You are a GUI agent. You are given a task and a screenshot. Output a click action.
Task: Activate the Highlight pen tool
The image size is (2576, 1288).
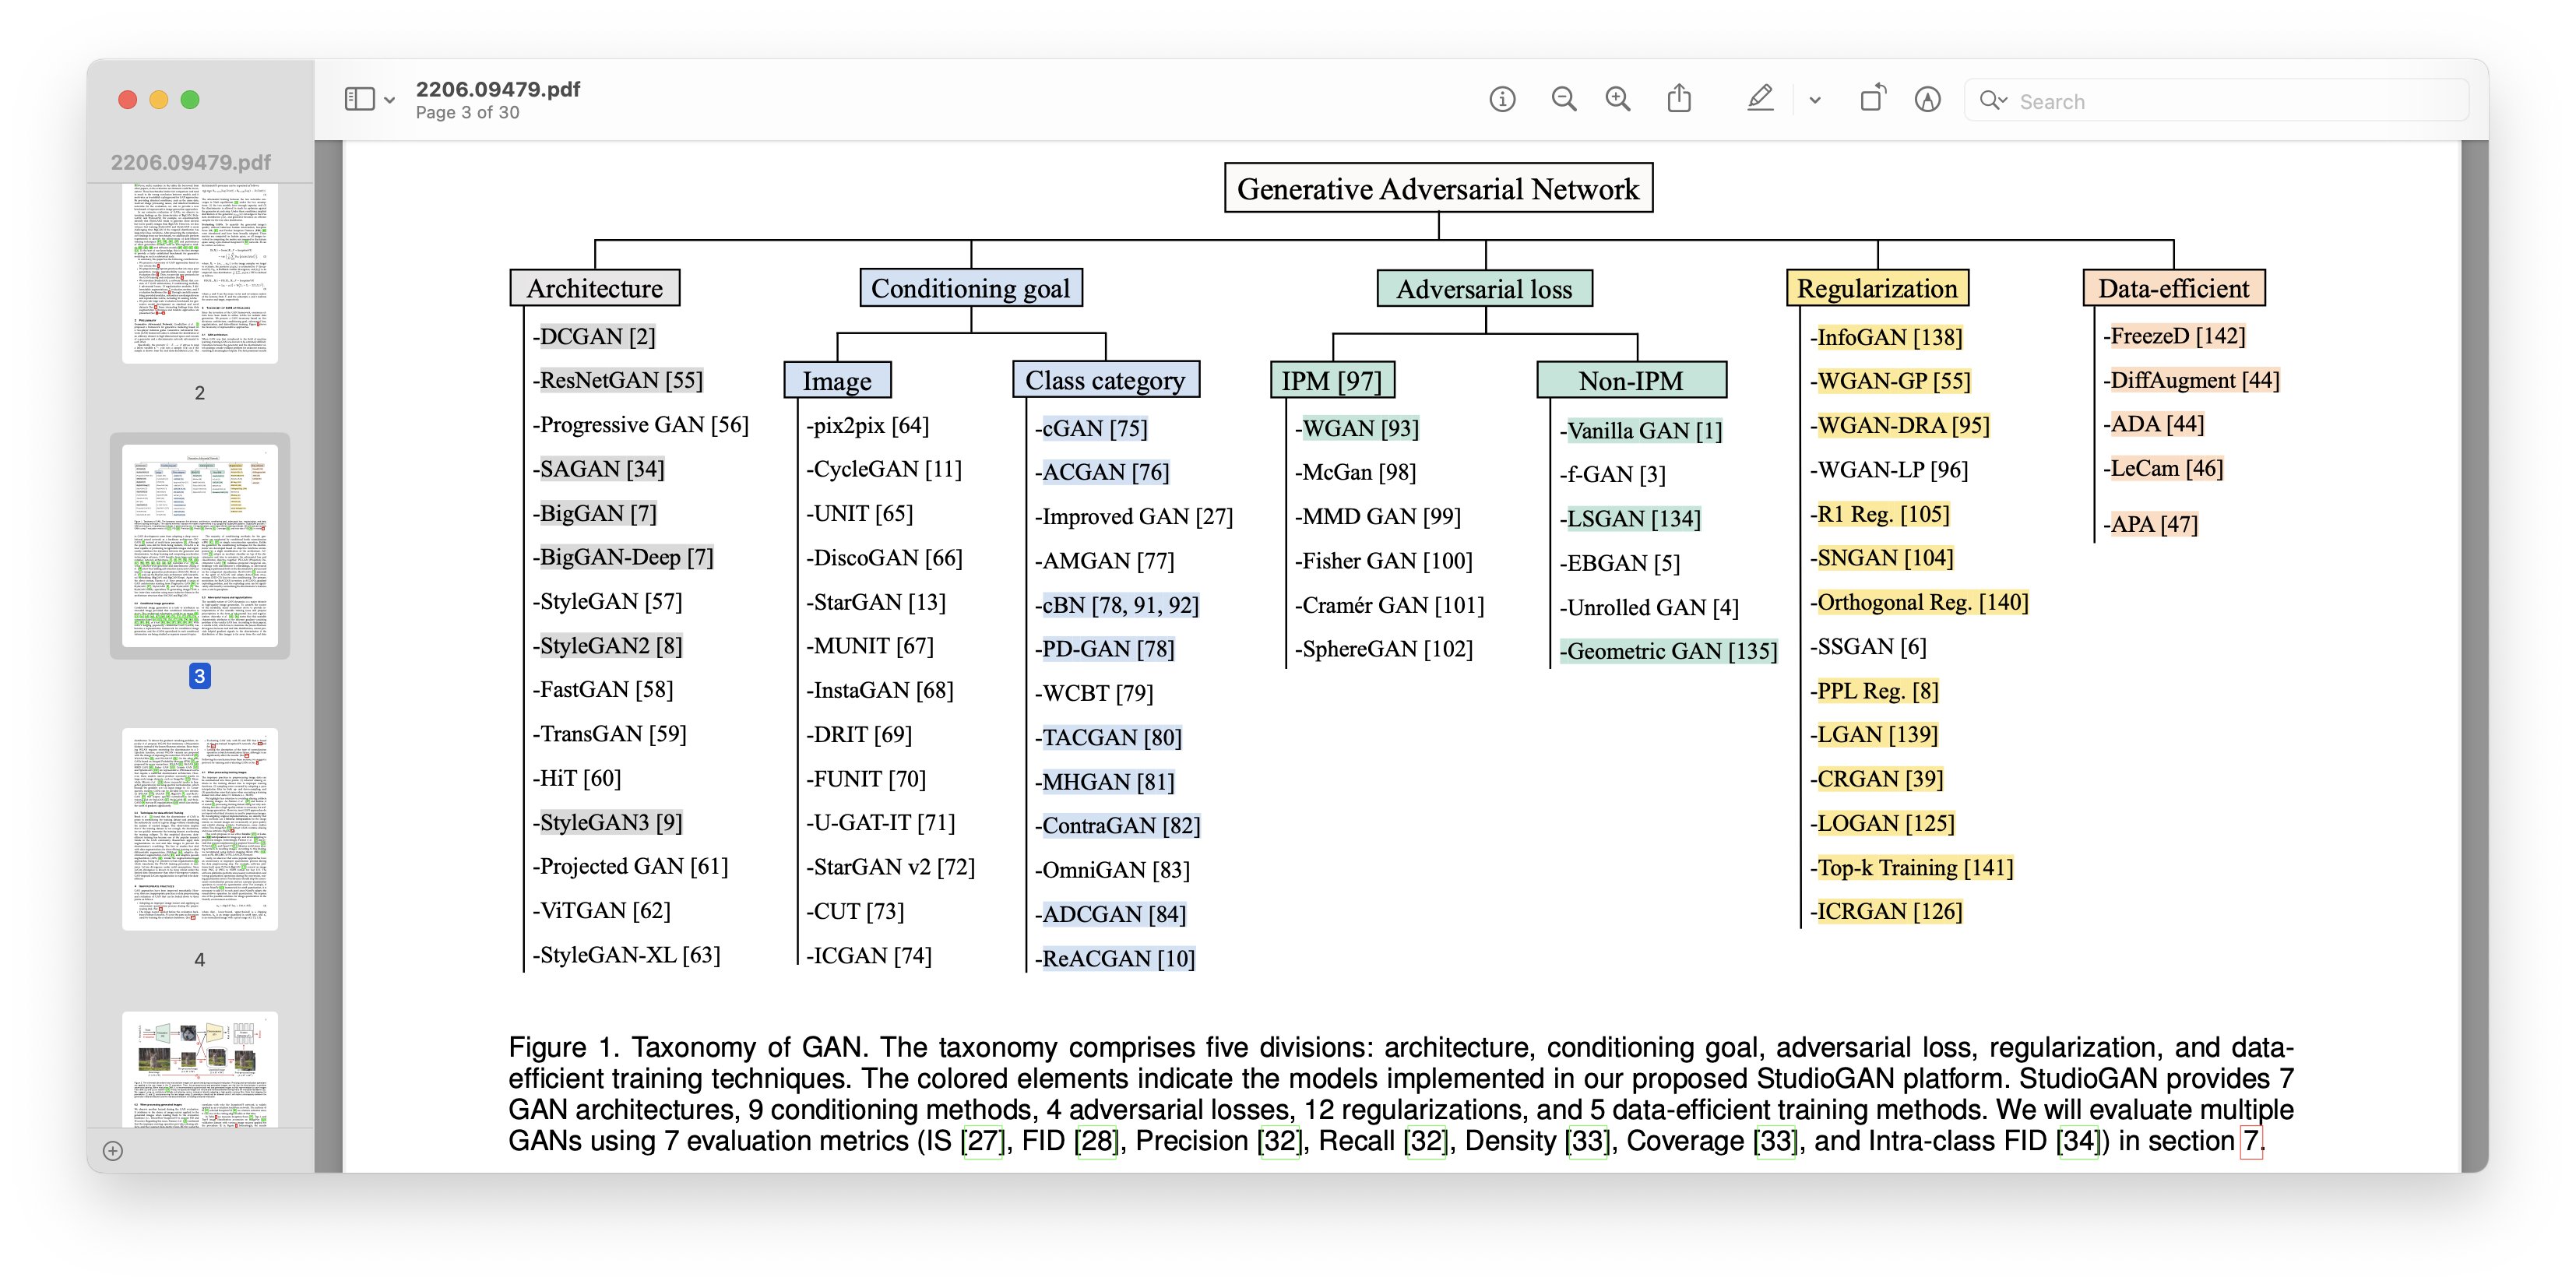(x=1760, y=100)
